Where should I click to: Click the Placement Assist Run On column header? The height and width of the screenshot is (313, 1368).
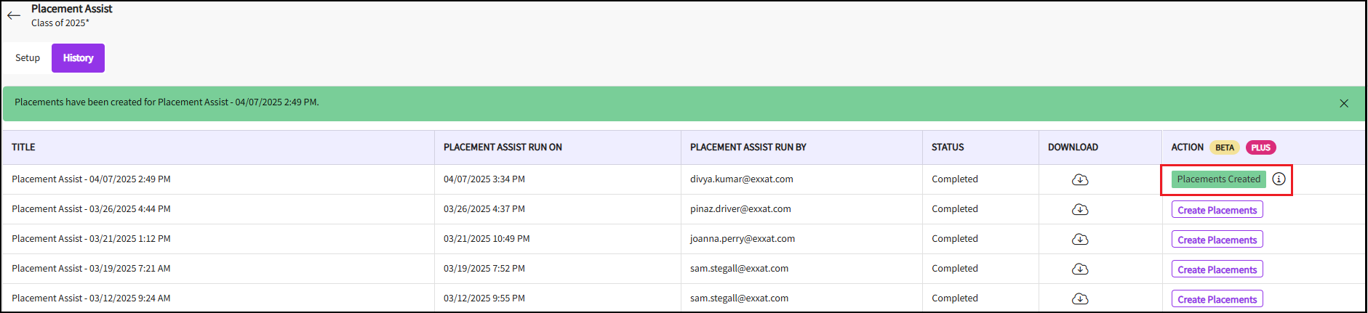pyautogui.click(x=503, y=147)
